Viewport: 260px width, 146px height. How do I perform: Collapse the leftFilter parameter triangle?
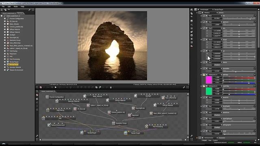(207, 75)
